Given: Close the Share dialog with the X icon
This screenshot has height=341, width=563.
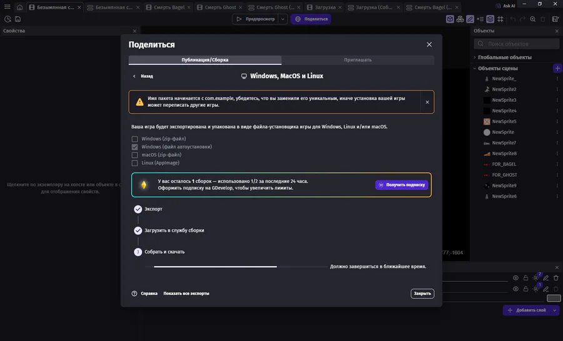Looking at the screenshot, I should click(x=429, y=44).
